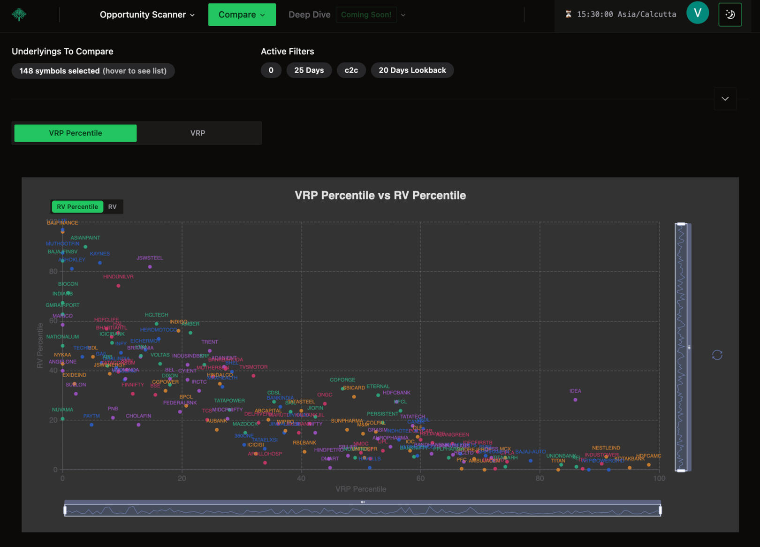Click the horizontal VRP Percentile range slider
The height and width of the screenshot is (547, 760).
tap(363, 510)
